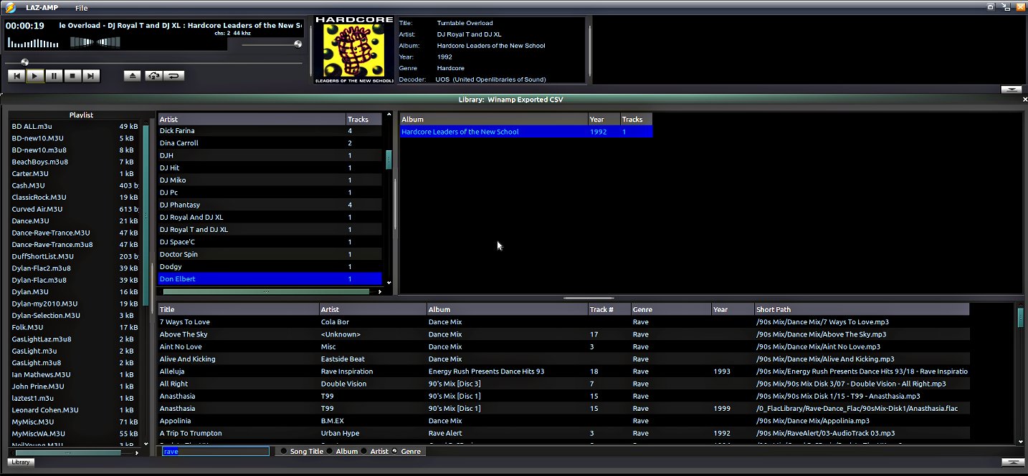Collapse the library panel with bottom-right arrow button
Screen dimensions: 1028x476
(1011, 462)
